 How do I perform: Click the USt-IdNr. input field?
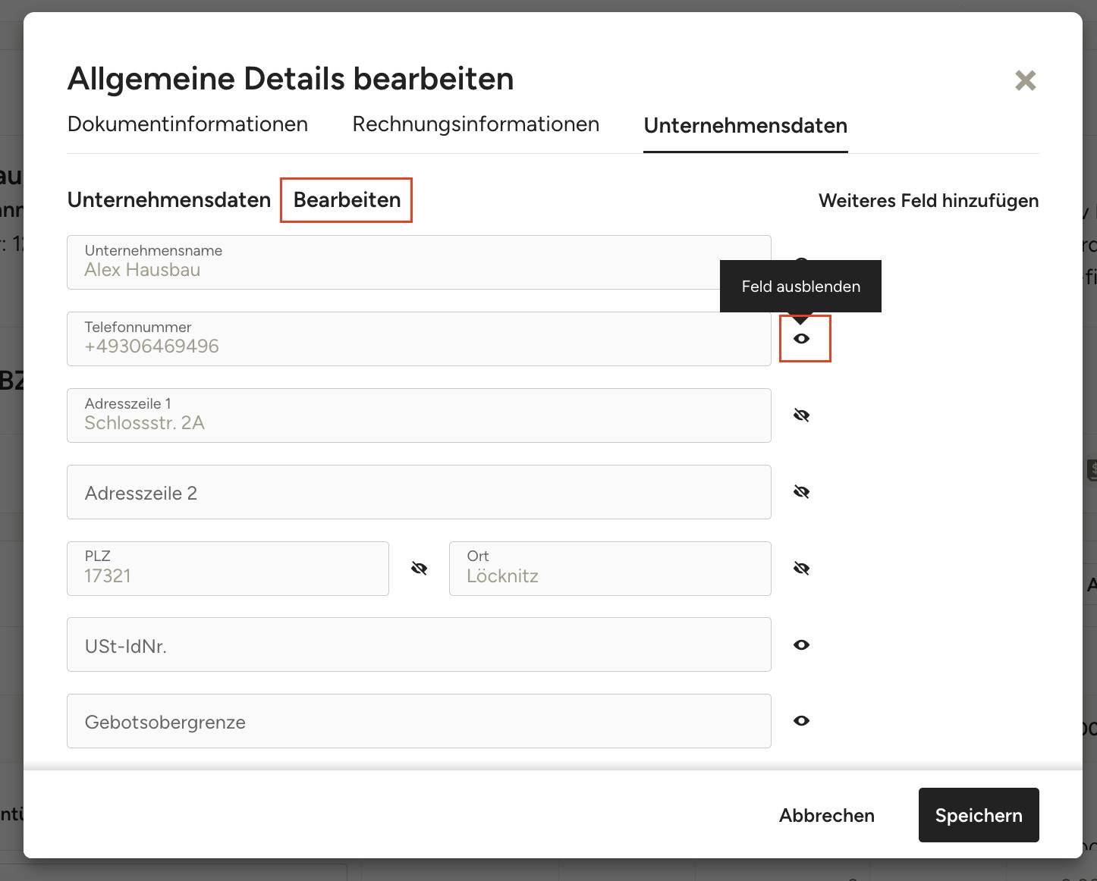(419, 645)
